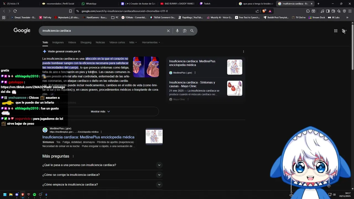Bookmark this page icon in address bar
The image size is (354, 199).
tap(70, 11)
